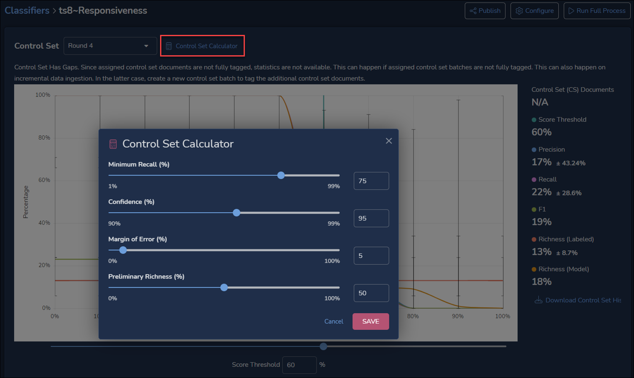Click the '± 8.7%' richness margin text
The height and width of the screenshot is (378, 634).
pos(567,253)
